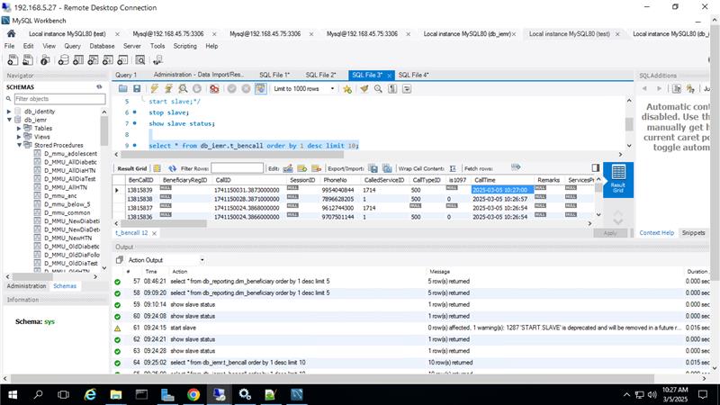This screenshot has width=720, height=405.
Task: Execute the SQL script lightning icon
Action: pos(154,88)
